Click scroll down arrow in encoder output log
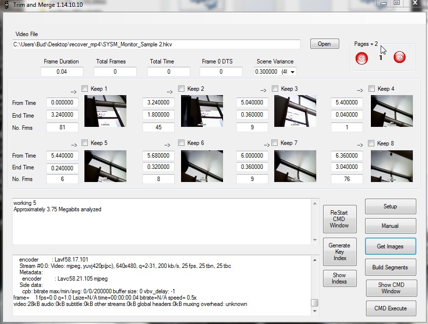 click(x=315, y=311)
